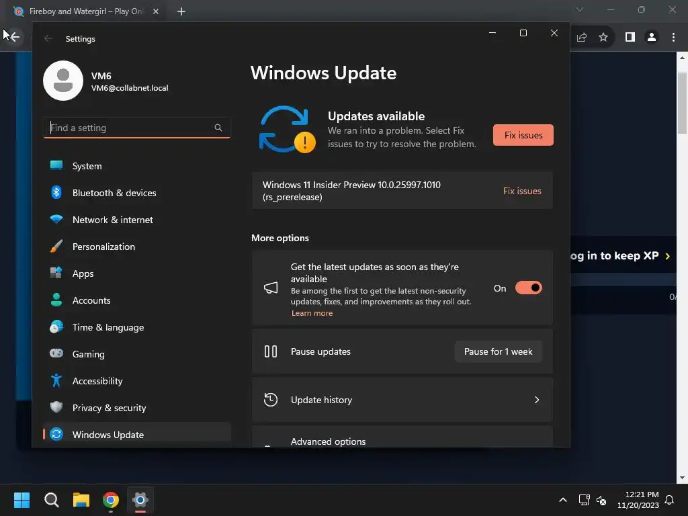Viewport: 688px width, 516px height.
Task: Open Bluetooth & devices icon
Action: 56,192
